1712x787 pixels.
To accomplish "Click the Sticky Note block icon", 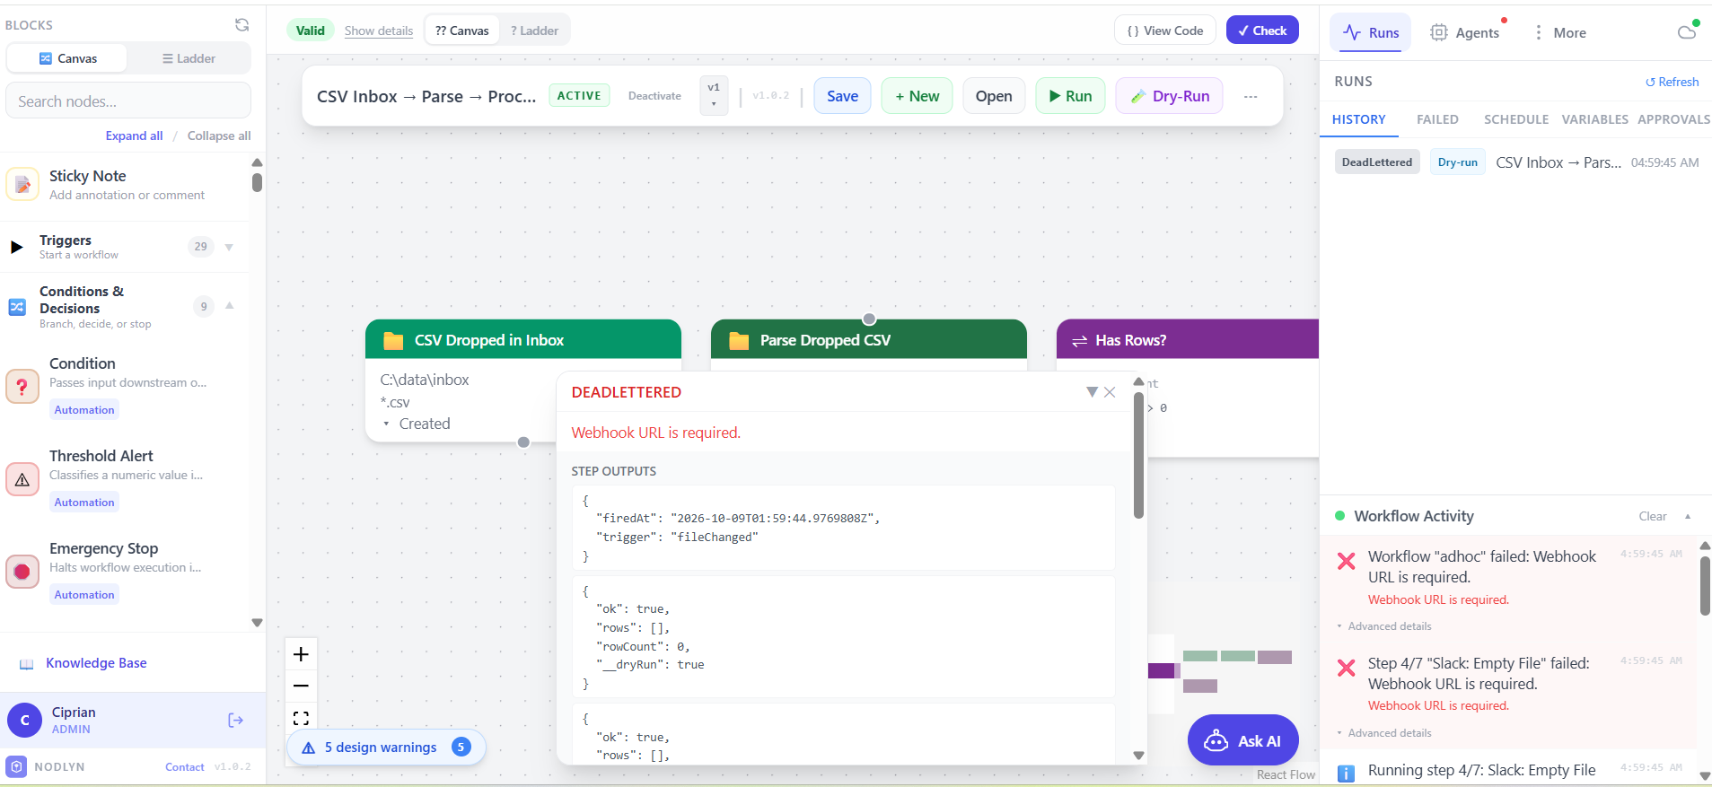I will 22,184.
